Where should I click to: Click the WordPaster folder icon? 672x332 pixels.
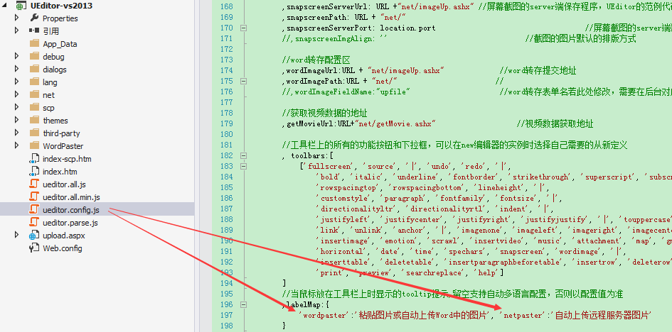34,146
